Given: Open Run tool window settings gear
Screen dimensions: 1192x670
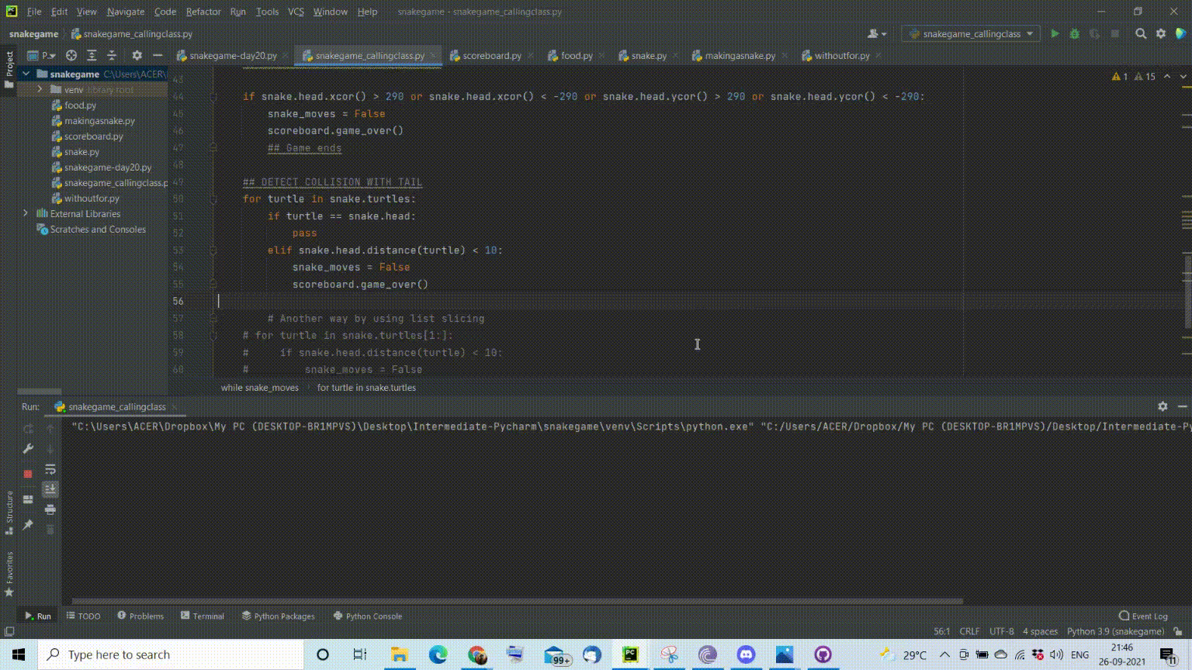Looking at the screenshot, I should click(x=1163, y=406).
